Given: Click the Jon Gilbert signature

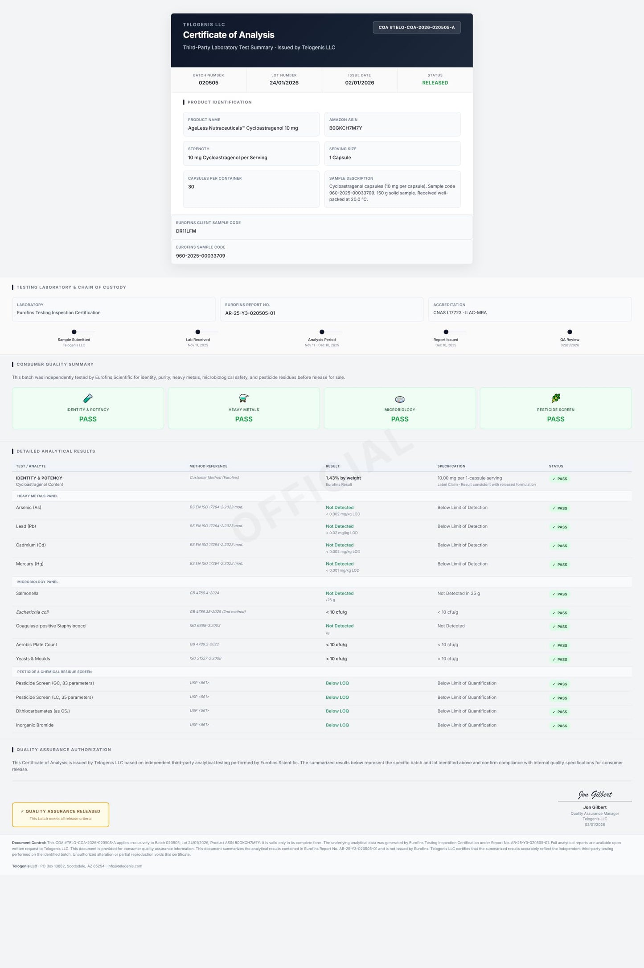Looking at the screenshot, I should [595, 794].
